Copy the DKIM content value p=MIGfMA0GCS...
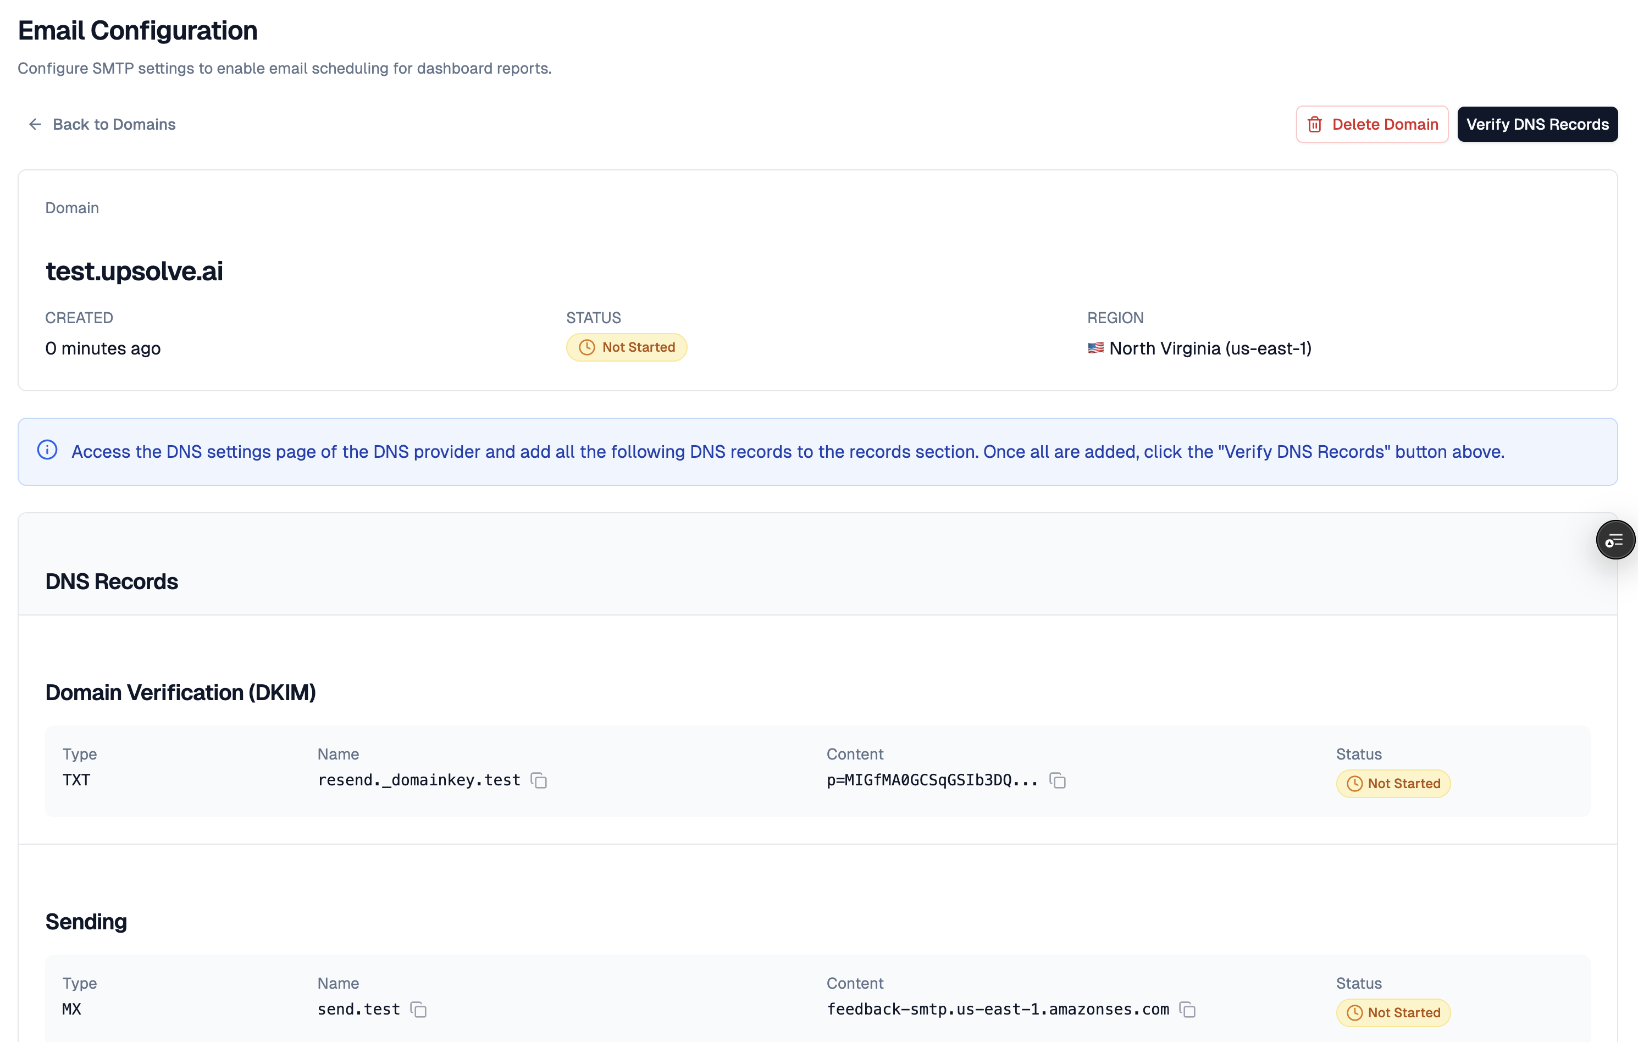This screenshot has height=1042, width=1638. click(1057, 780)
